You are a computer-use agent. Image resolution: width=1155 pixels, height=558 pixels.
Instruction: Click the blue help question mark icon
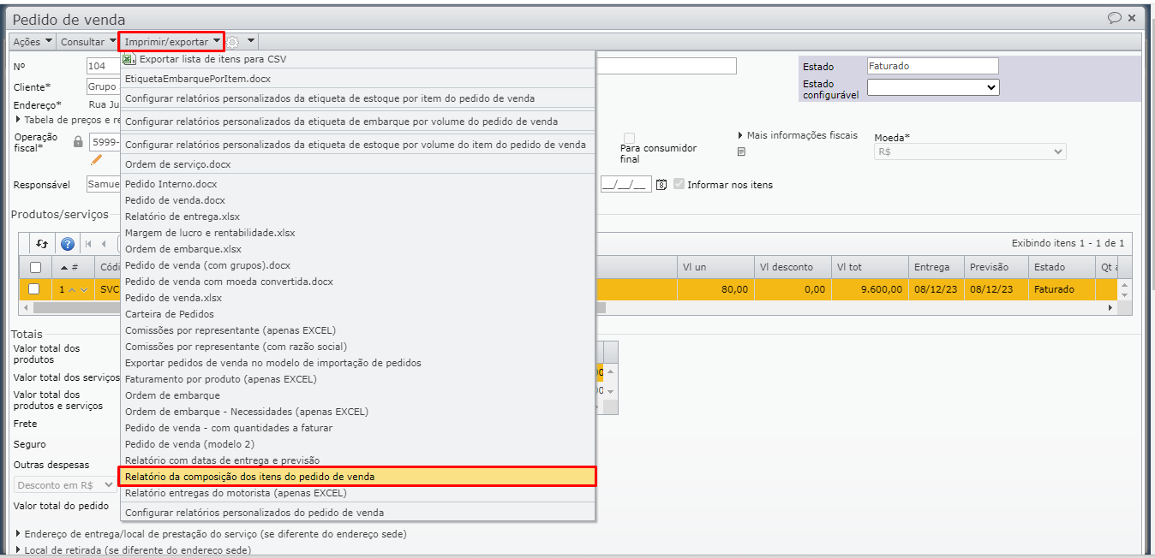[68, 244]
